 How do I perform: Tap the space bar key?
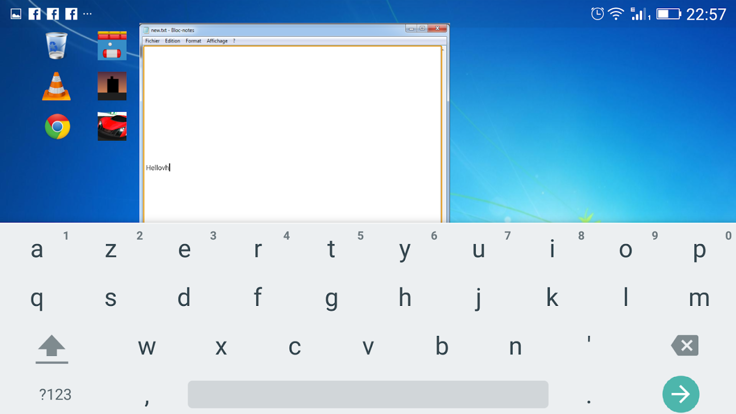click(368, 394)
